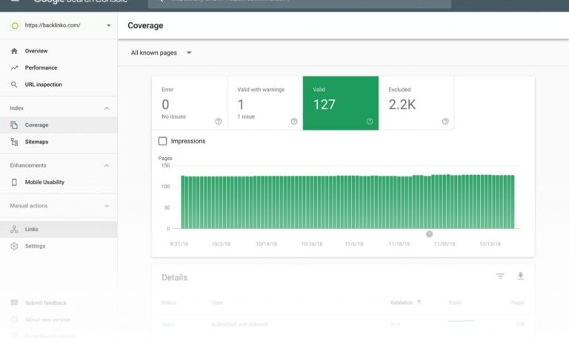569x338 pixels.
Task: Click the Submit feedback link
Action: (46, 302)
